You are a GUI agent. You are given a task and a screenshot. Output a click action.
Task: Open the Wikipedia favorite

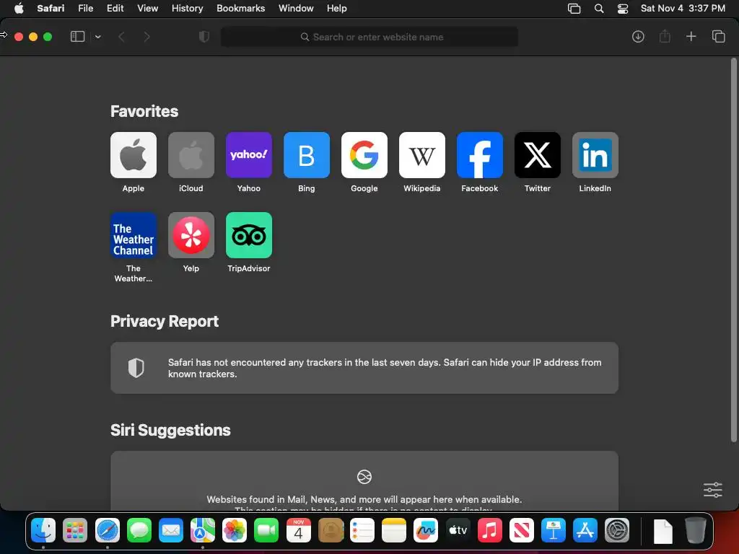pos(421,155)
